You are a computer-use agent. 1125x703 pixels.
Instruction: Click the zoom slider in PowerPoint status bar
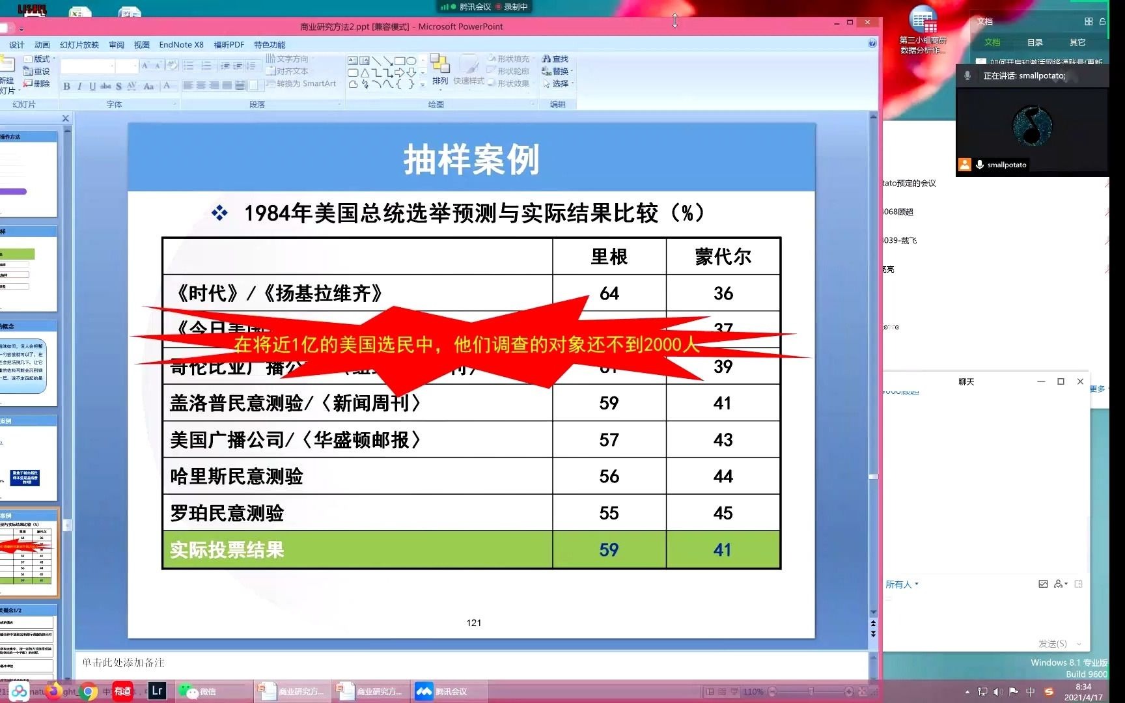coord(811,691)
